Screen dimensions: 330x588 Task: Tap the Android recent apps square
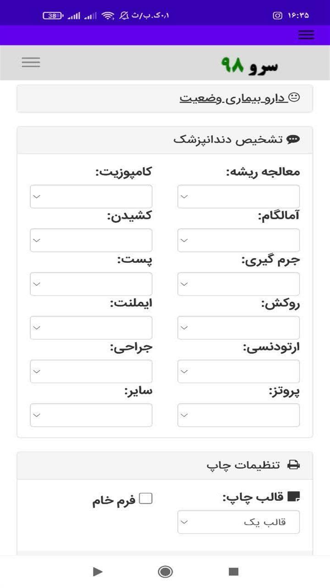click(234, 571)
